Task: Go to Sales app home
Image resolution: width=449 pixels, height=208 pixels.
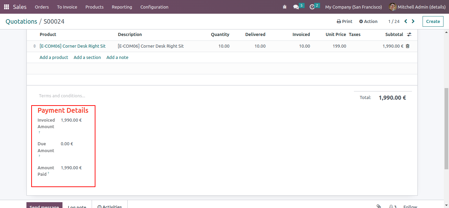Action: pyautogui.click(x=20, y=7)
